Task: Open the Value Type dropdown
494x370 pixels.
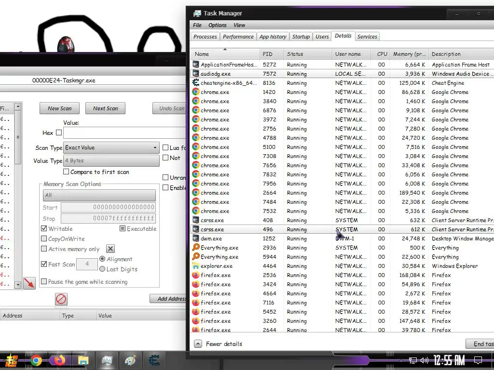Action: (111, 160)
